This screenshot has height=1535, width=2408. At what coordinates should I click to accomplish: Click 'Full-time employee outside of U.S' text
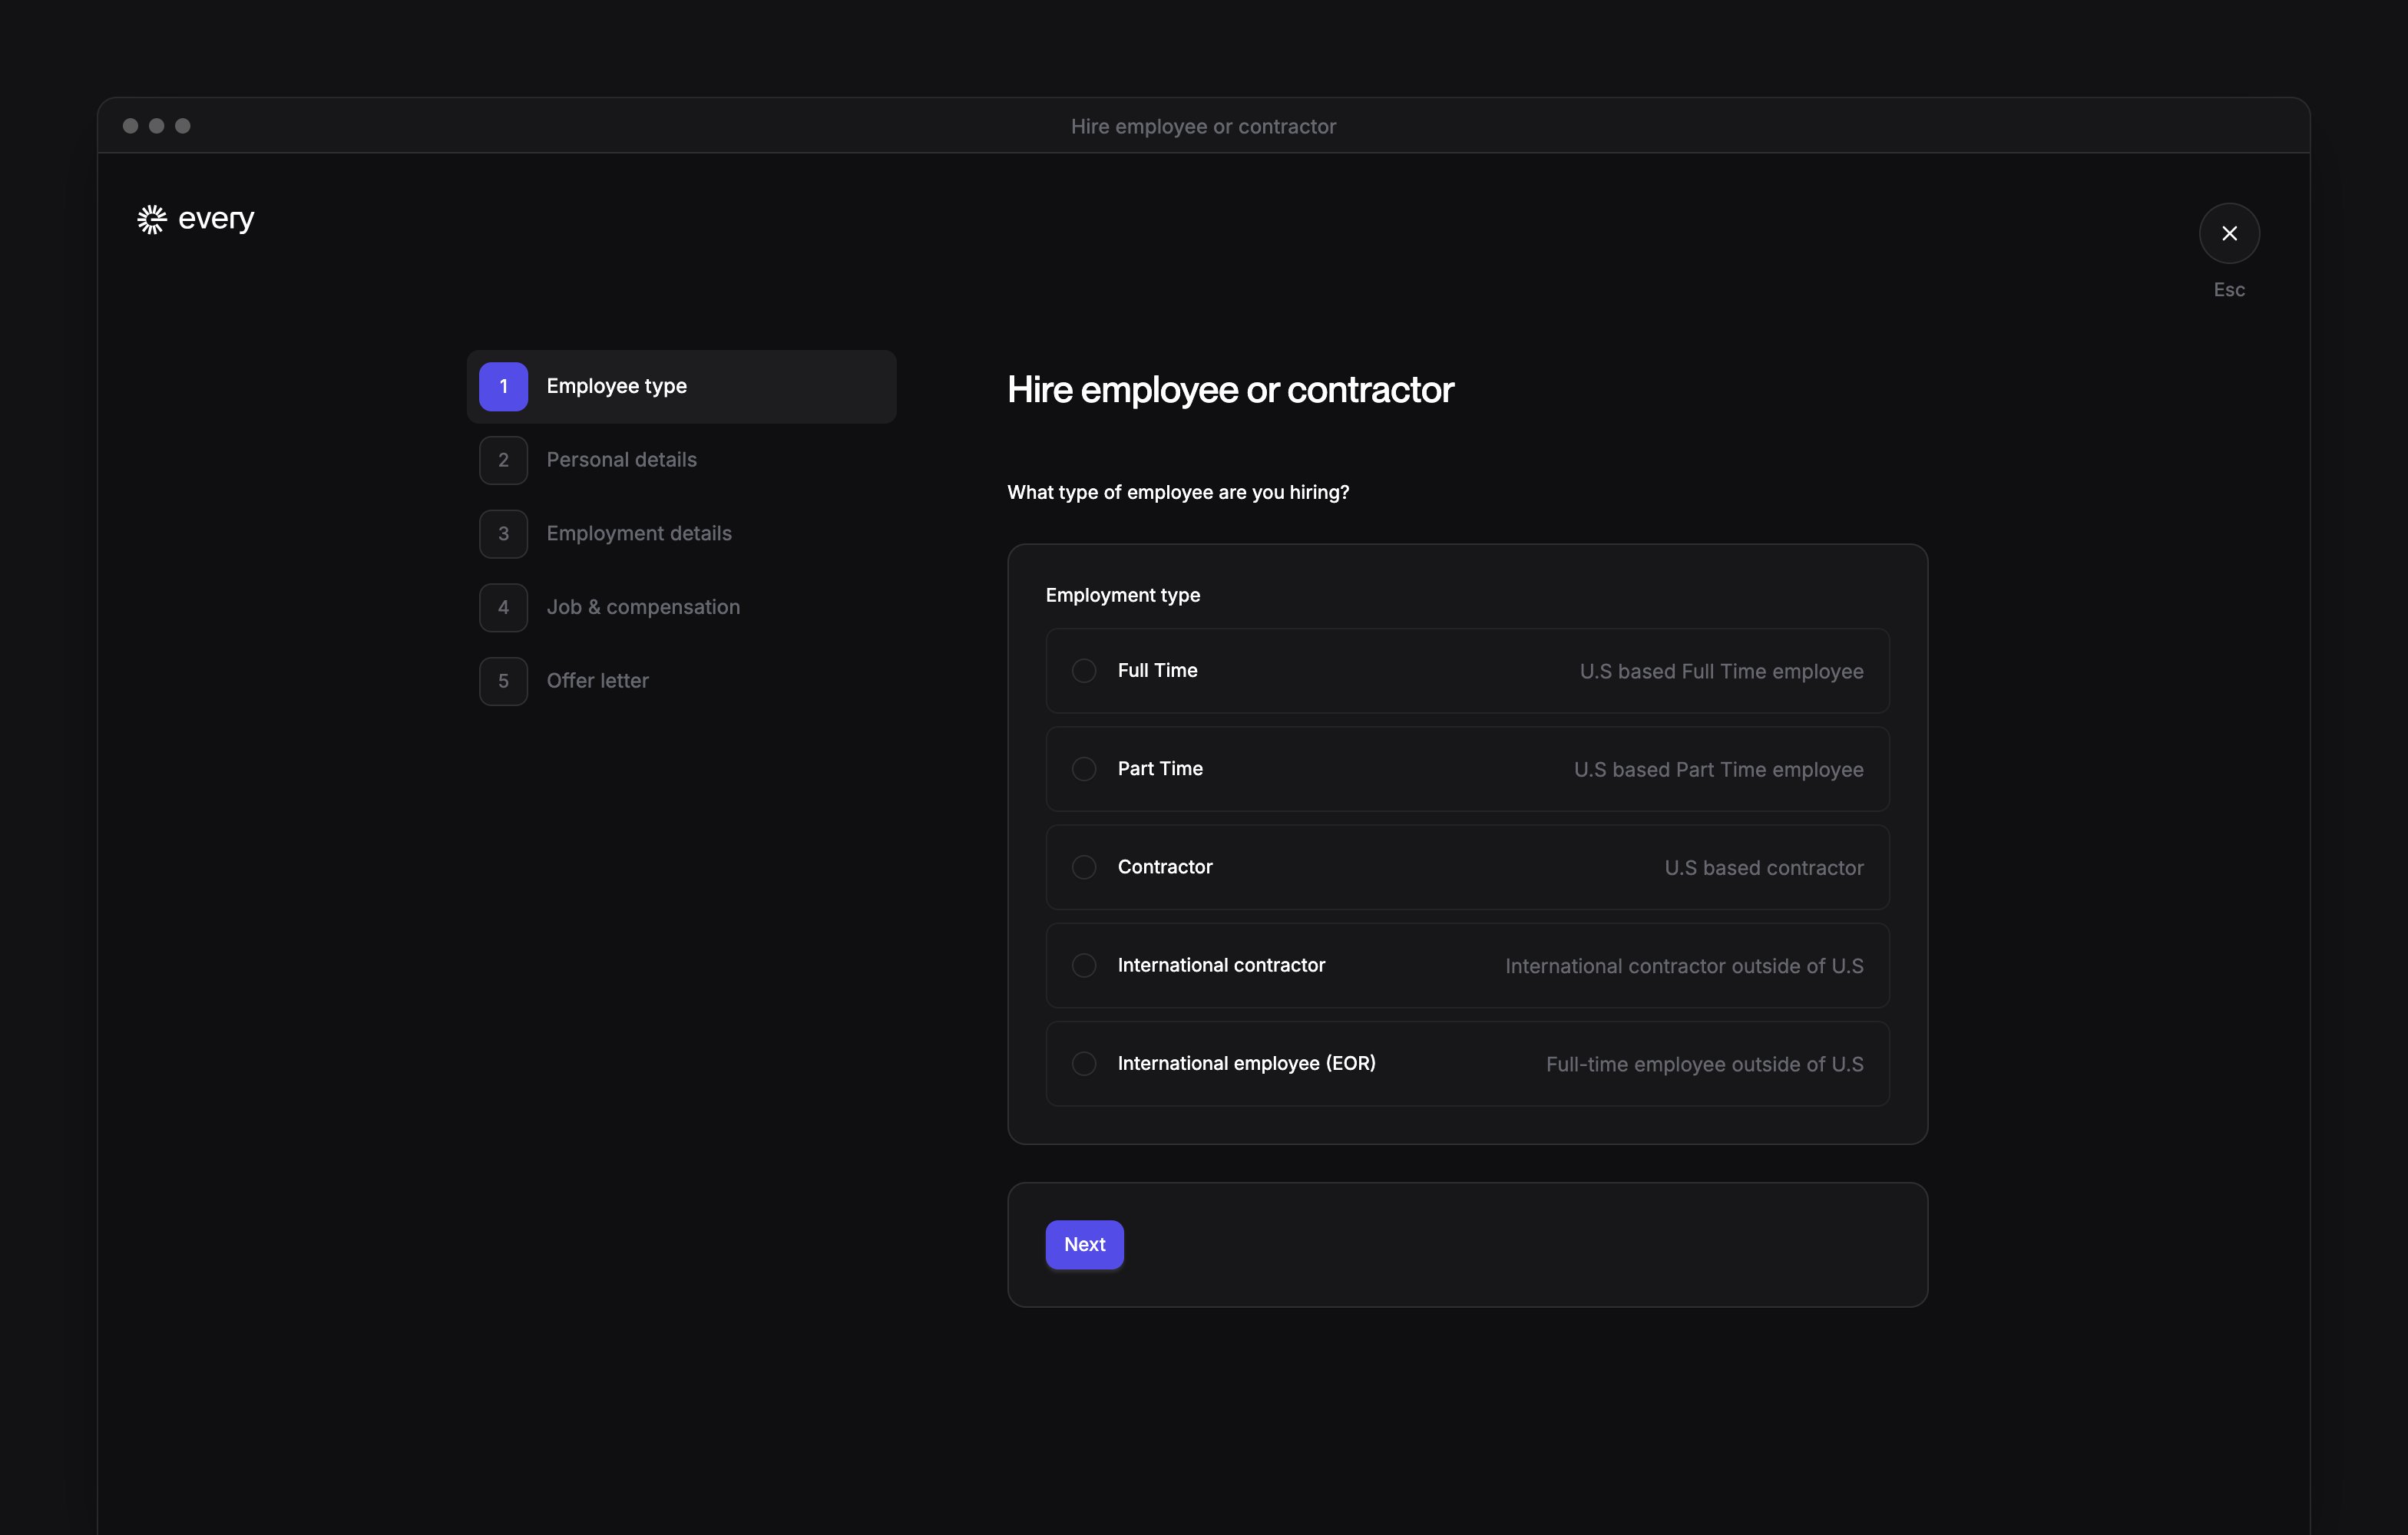click(x=1704, y=1065)
